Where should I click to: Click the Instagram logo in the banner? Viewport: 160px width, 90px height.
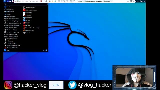(x=8, y=85)
